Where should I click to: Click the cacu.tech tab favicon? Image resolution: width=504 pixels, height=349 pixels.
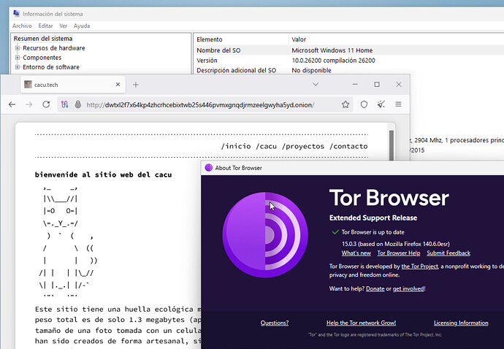(x=28, y=85)
